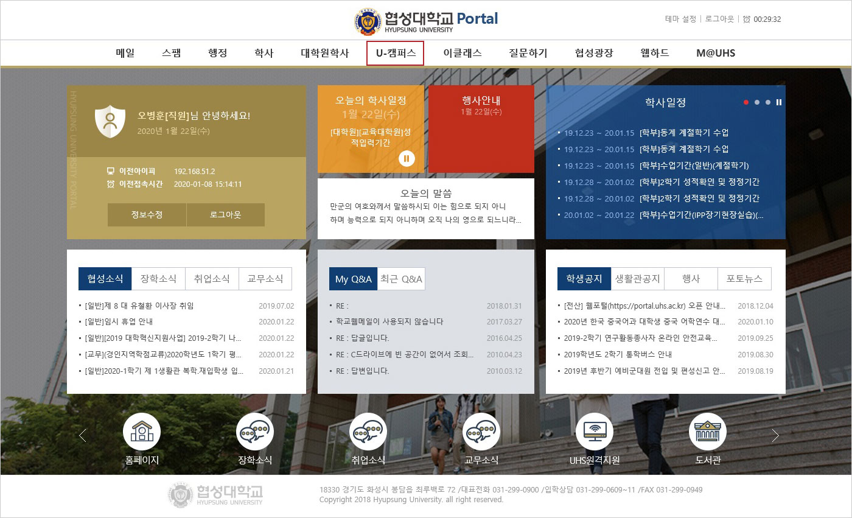The height and width of the screenshot is (518, 852).
Task: Click the footer 협성대학교 logo
Action: pyautogui.click(x=216, y=495)
